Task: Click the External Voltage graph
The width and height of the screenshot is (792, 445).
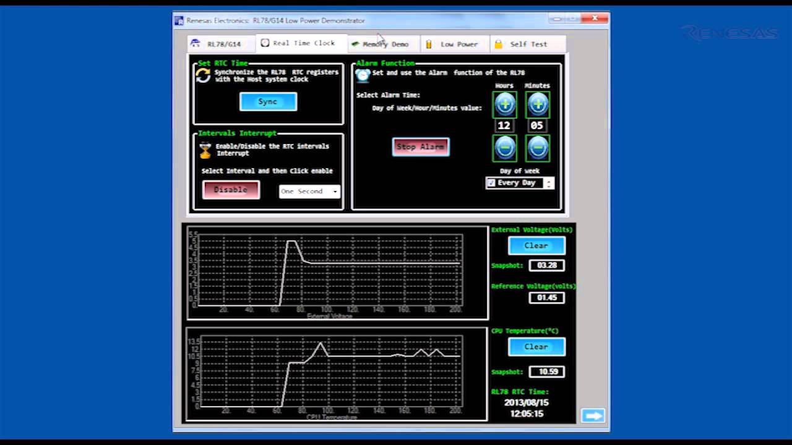Action: pos(337,273)
